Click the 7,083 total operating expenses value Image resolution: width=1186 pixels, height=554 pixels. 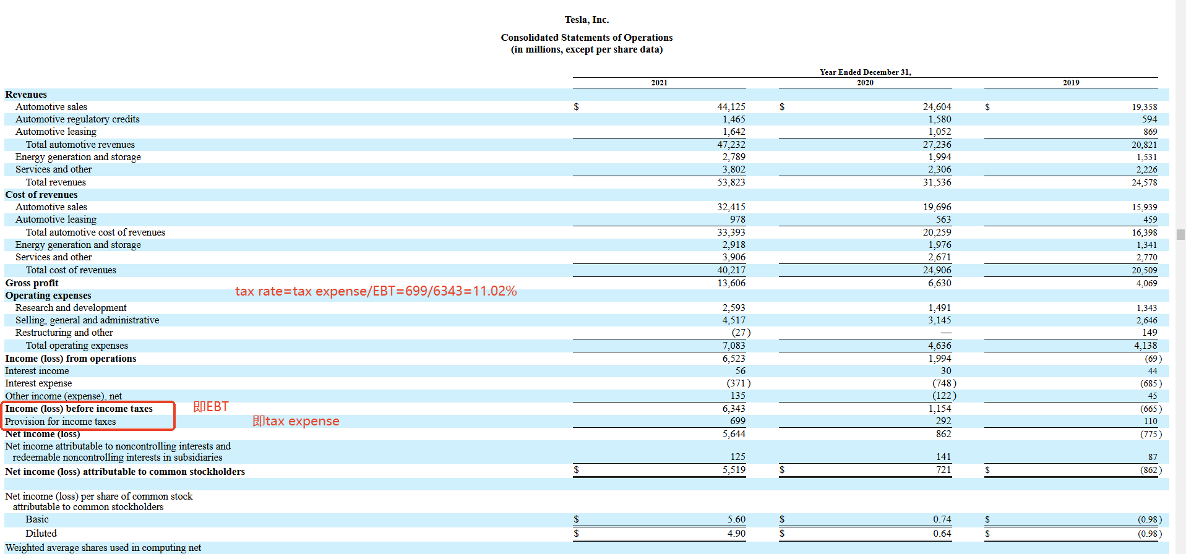click(x=734, y=346)
